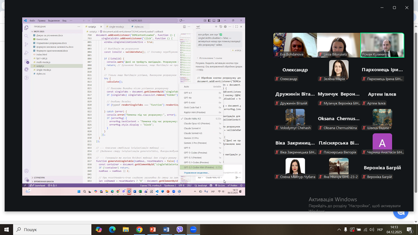
Task: Click the Accounts icon in activity bar
Action: tap(26, 171)
